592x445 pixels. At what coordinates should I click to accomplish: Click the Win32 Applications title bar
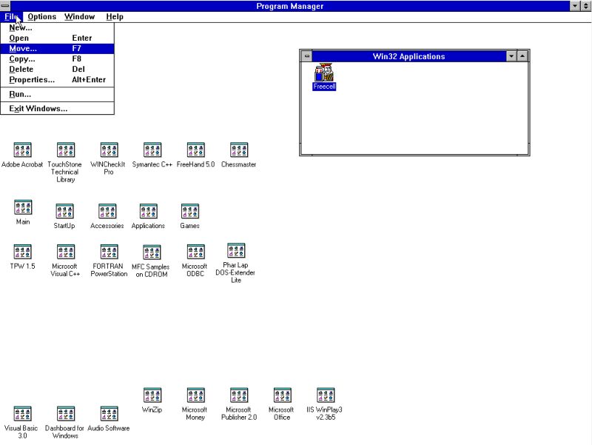click(x=409, y=56)
